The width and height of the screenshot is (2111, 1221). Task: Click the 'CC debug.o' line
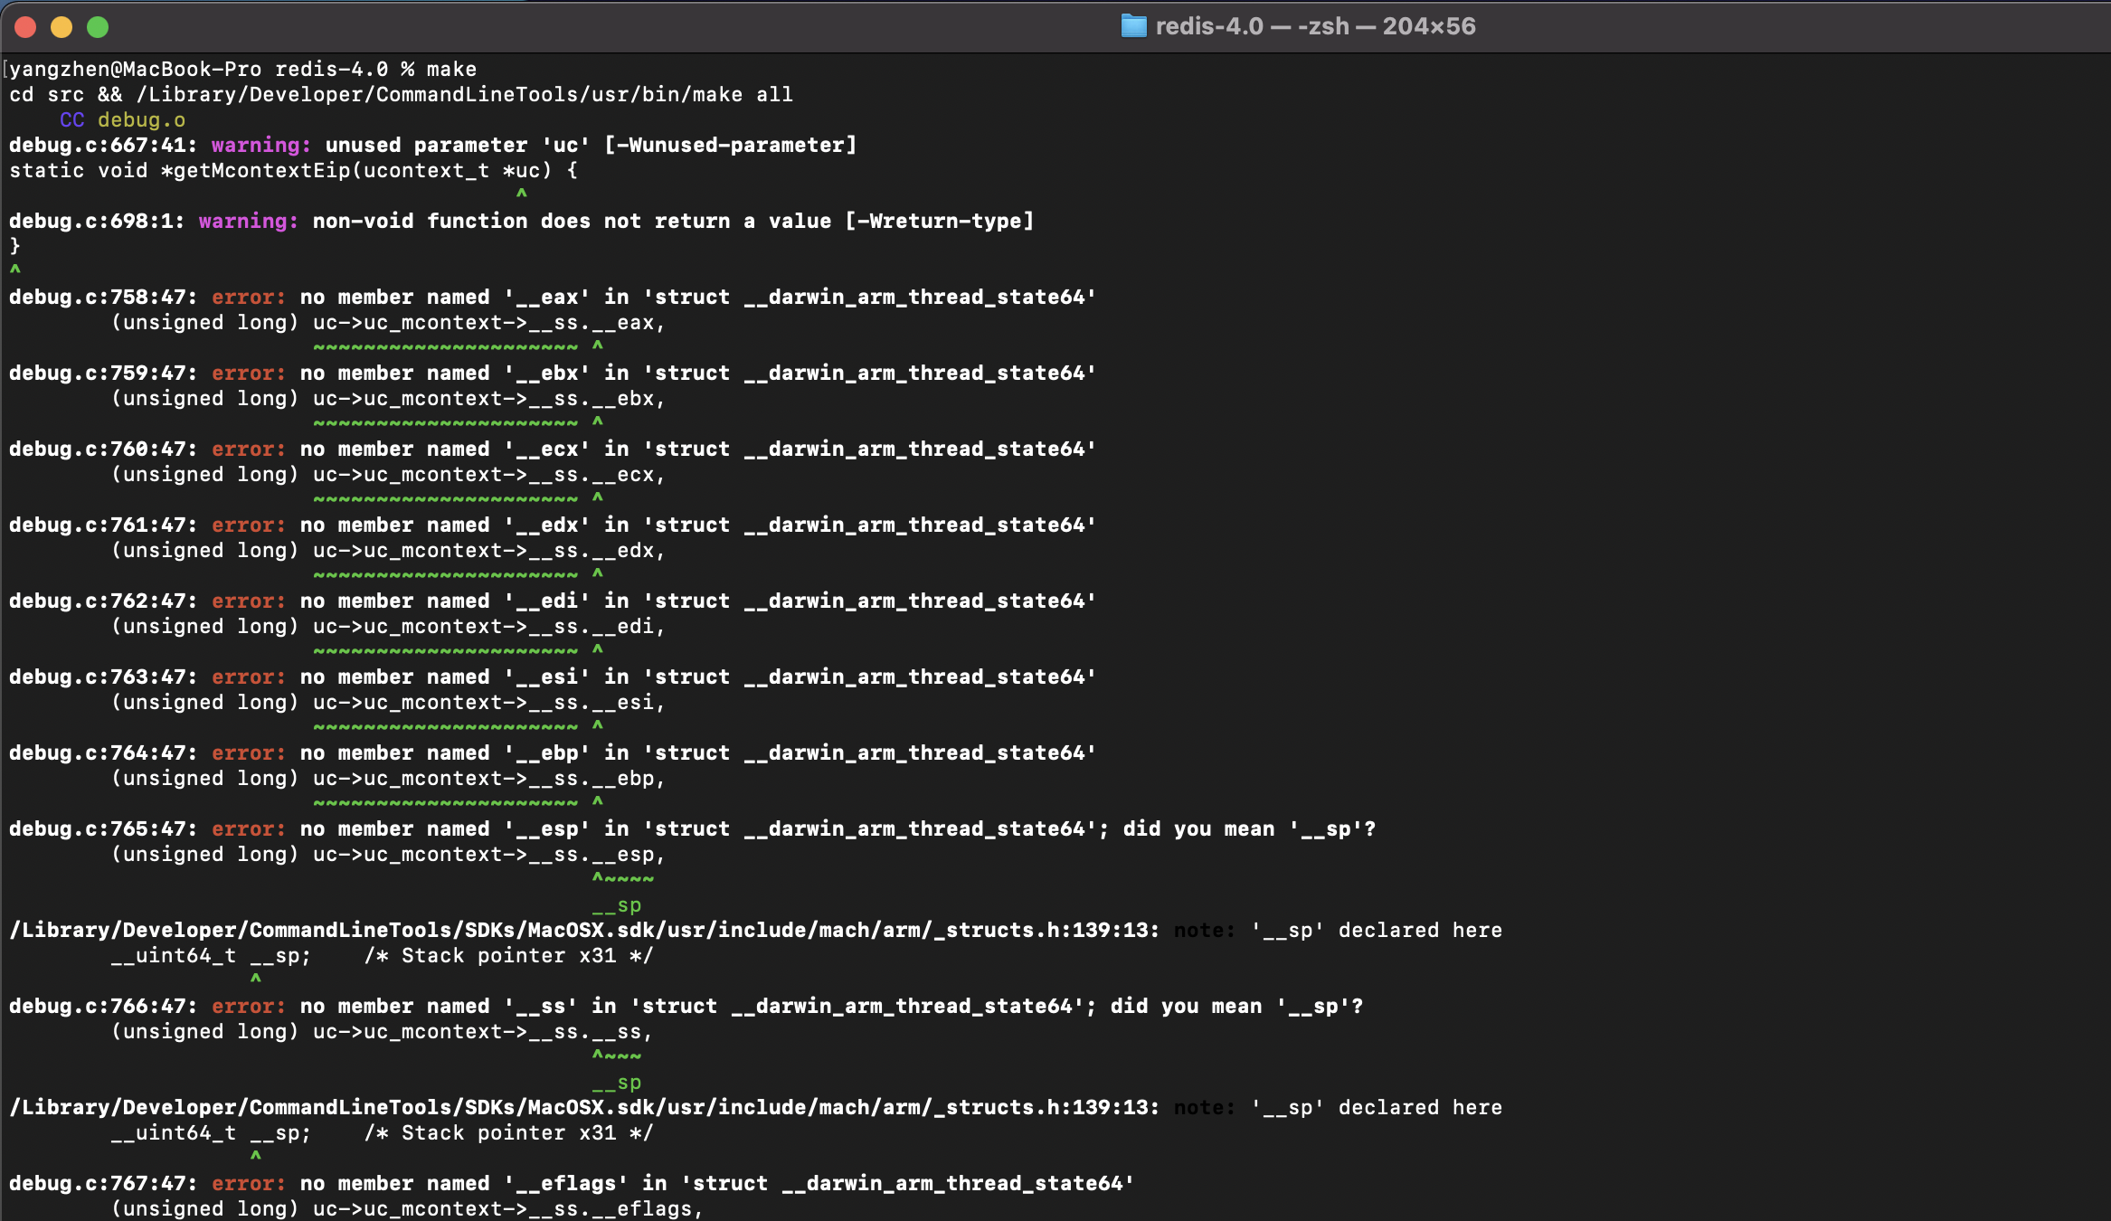122,120
